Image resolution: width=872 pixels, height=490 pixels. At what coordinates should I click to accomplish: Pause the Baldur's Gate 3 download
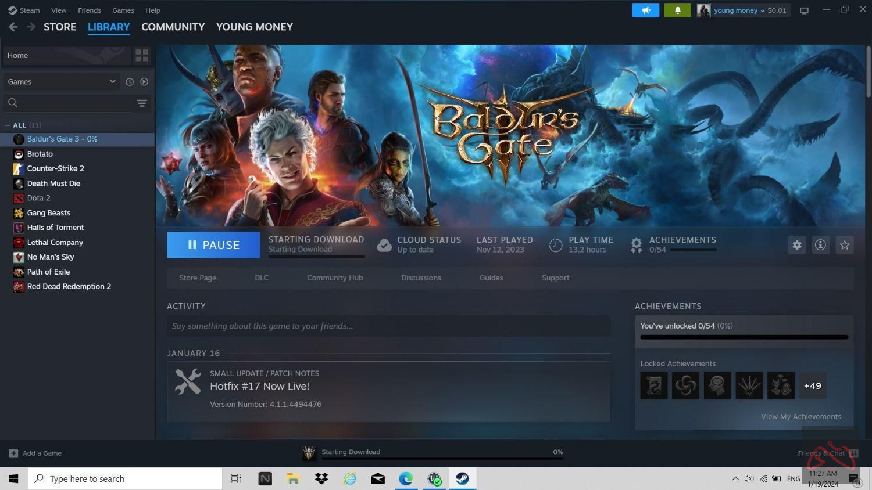[x=213, y=244]
